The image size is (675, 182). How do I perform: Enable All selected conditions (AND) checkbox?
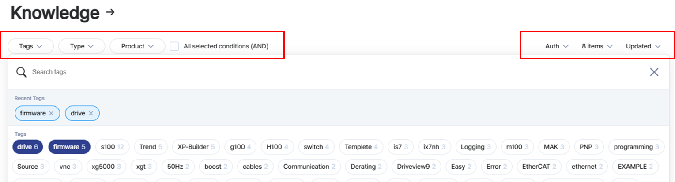174,46
